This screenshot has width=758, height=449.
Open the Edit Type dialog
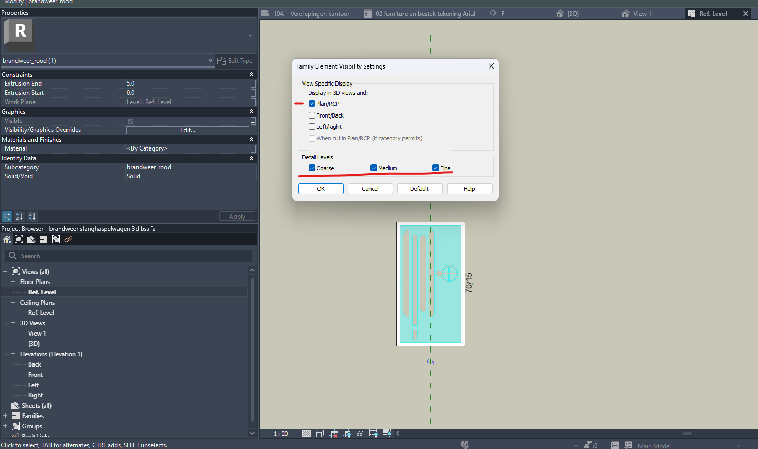235,61
